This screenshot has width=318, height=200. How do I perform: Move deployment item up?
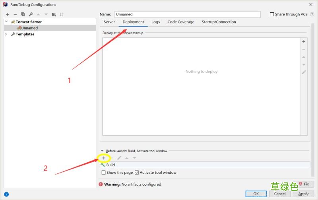[304, 57]
